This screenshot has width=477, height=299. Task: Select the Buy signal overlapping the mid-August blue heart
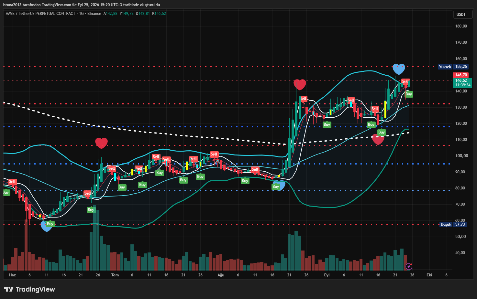click(x=276, y=187)
